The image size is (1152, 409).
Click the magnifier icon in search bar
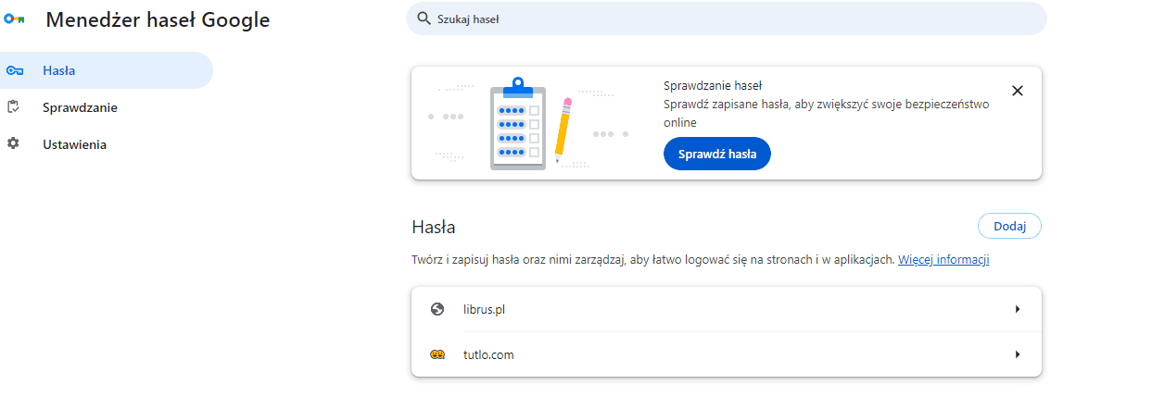click(424, 19)
